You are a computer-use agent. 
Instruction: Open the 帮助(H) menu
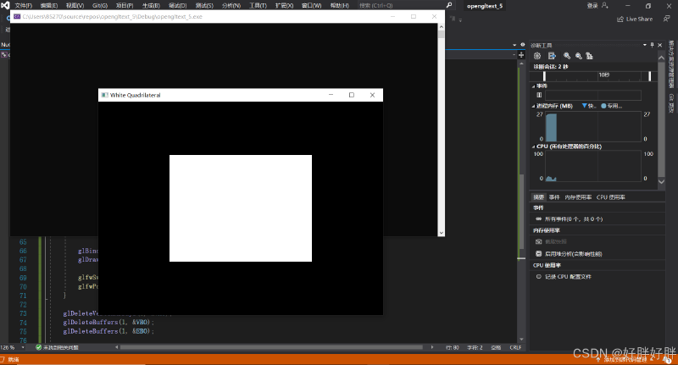point(340,6)
